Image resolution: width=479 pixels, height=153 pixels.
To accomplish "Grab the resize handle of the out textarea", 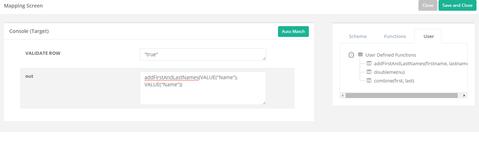I will point(264,103).
